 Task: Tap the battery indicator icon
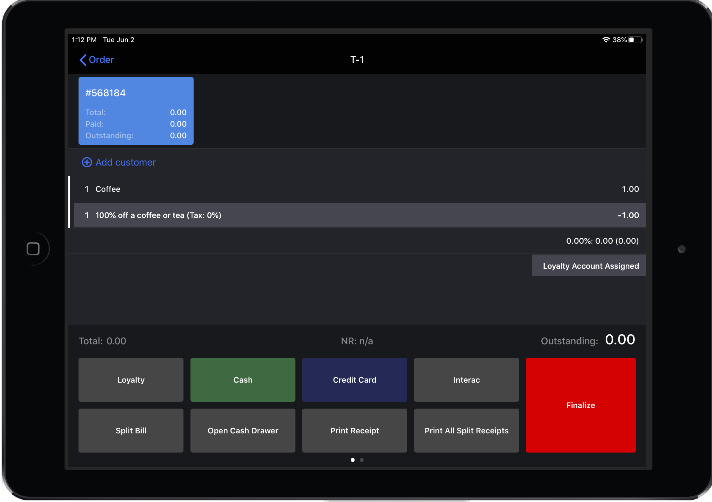tap(635, 40)
